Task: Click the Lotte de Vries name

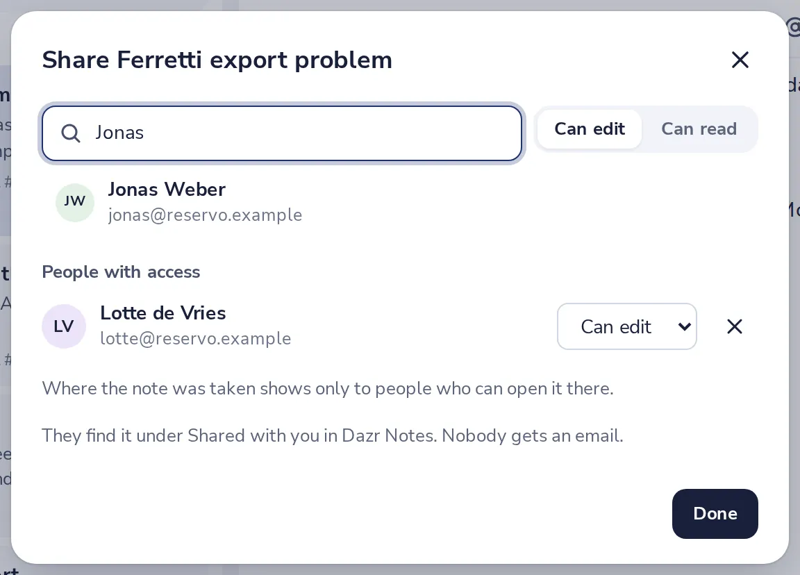Action: (162, 312)
